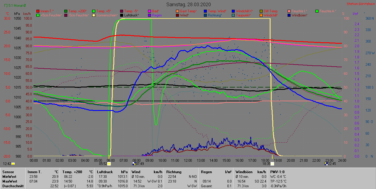This screenshot has height=189, width=376.
Task: Click the sunrise icon at 05:52
Action: click(x=109, y=164)
